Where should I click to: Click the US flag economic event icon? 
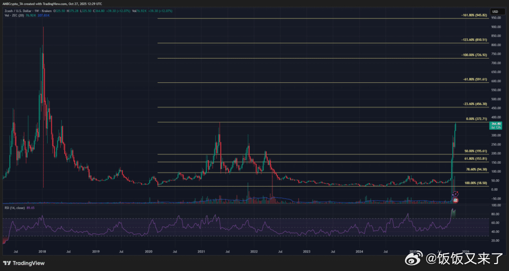coord(455,200)
